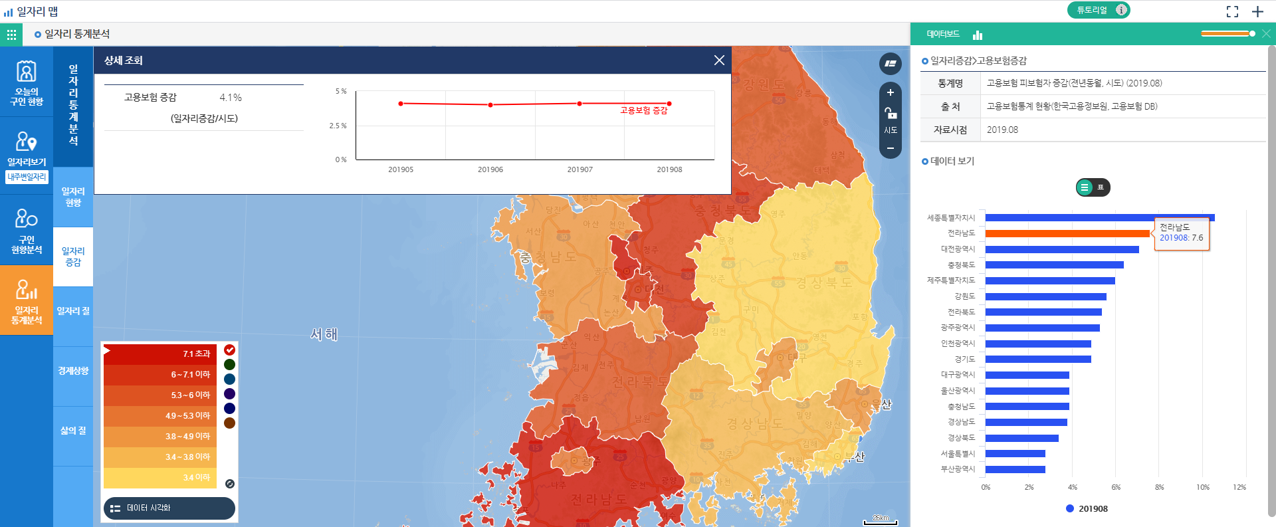Image resolution: width=1276 pixels, height=527 pixels.
Task: Enter fullscreen mode with the expand icon
Action: tap(1232, 11)
